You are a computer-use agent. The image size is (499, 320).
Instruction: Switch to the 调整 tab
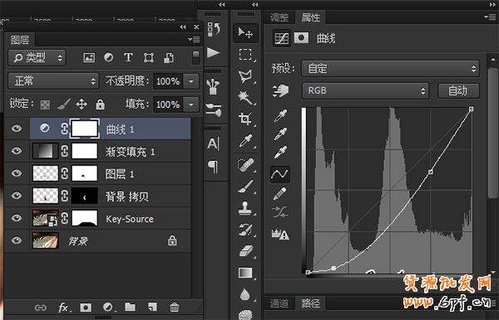(279, 17)
